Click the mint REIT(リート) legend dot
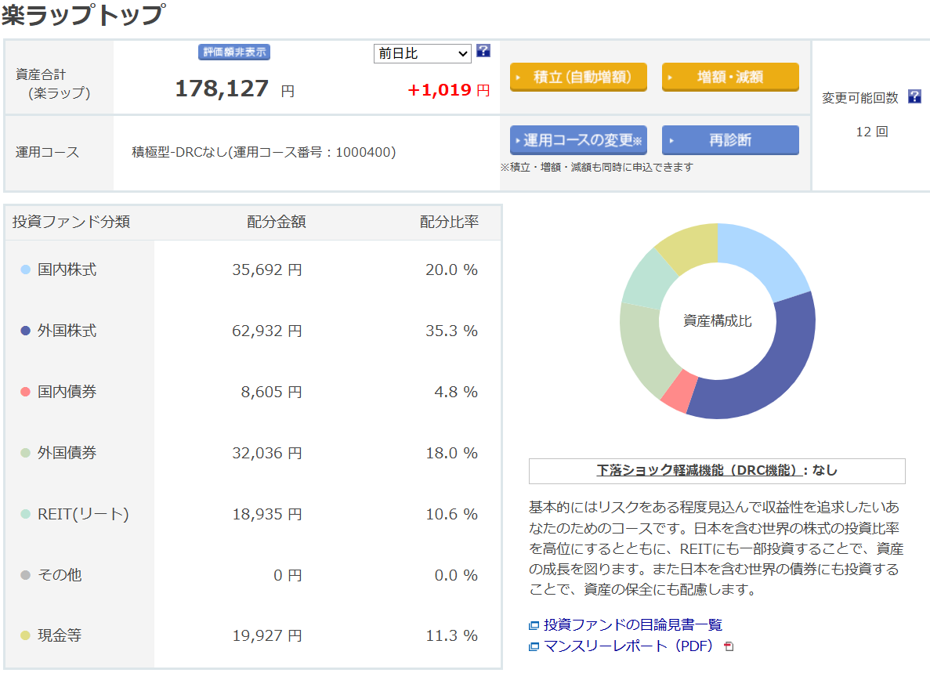The height and width of the screenshot is (673, 930). pyautogui.click(x=26, y=514)
